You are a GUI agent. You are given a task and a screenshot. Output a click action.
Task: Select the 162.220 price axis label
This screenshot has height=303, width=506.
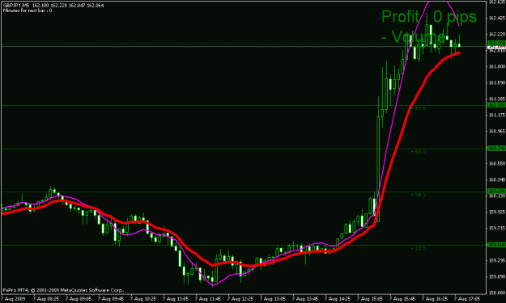click(x=496, y=34)
